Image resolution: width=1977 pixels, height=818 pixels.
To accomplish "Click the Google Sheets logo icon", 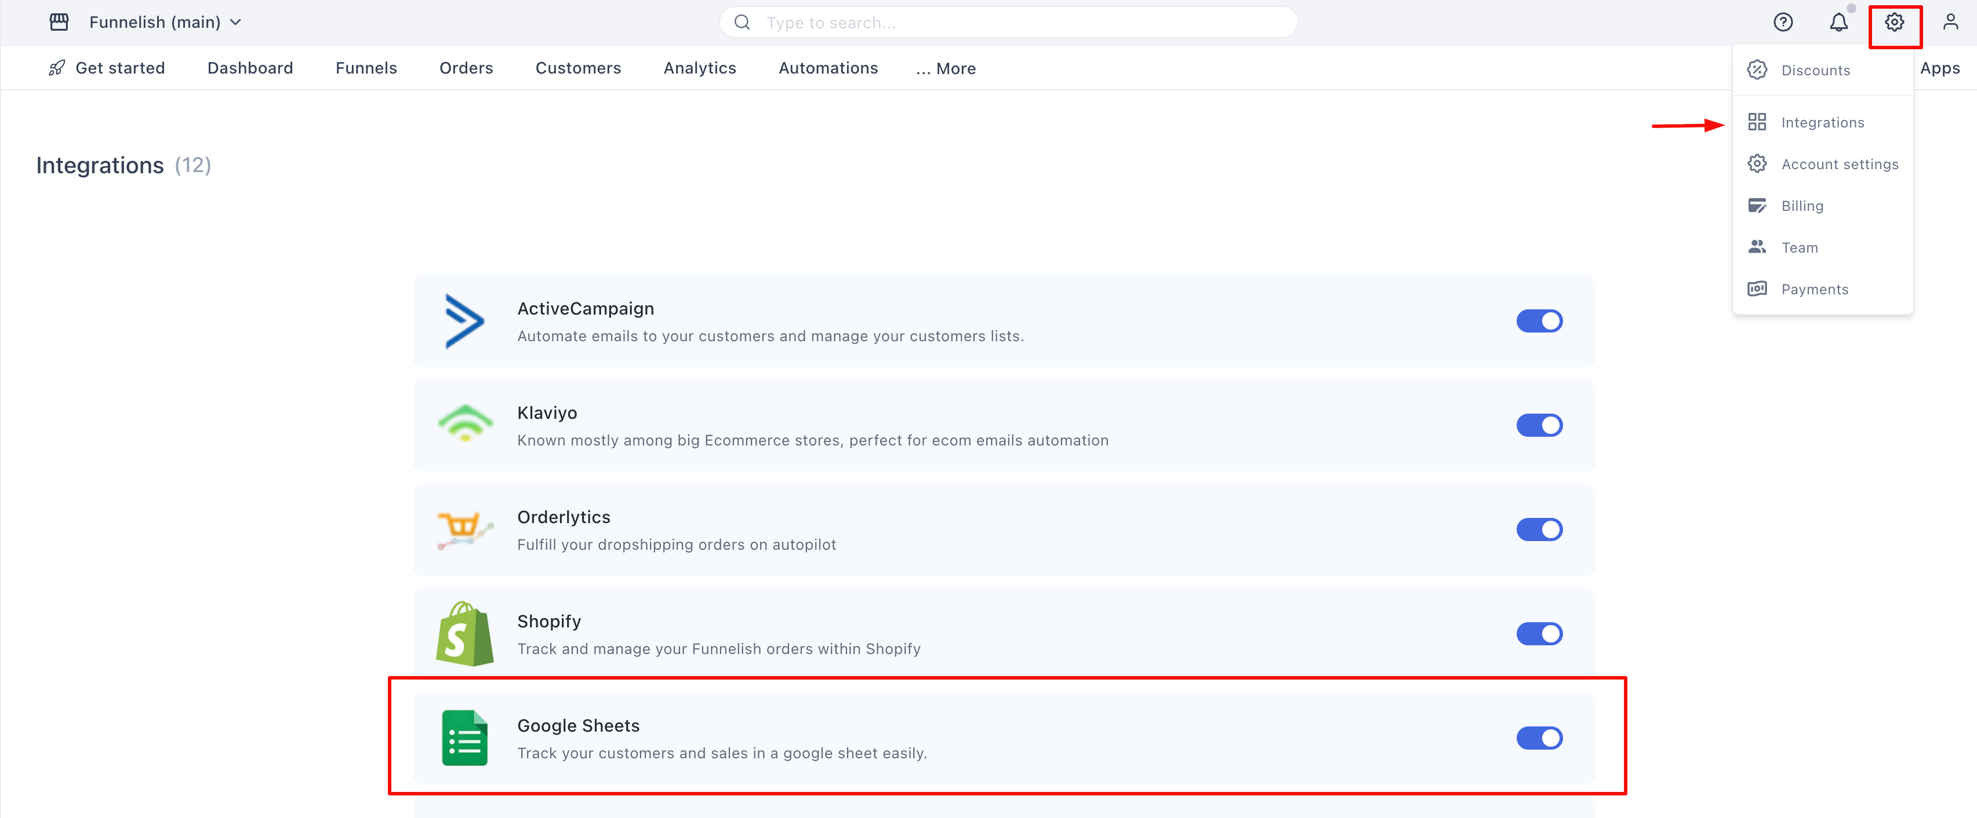I will [464, 737].
